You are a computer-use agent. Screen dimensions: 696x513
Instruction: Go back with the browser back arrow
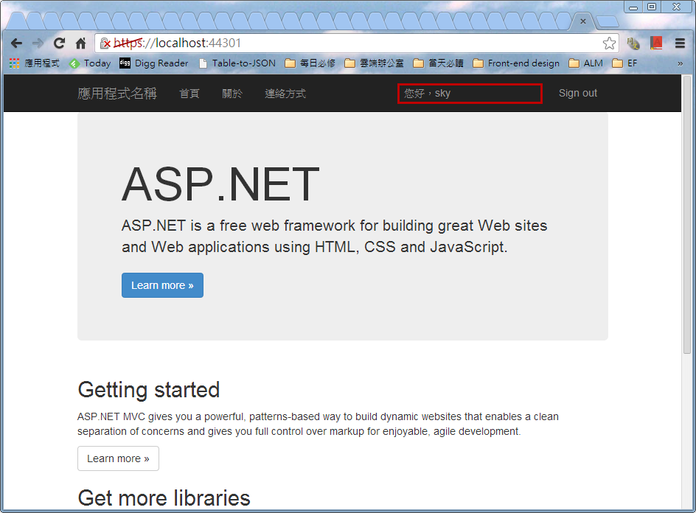point(16,43)
